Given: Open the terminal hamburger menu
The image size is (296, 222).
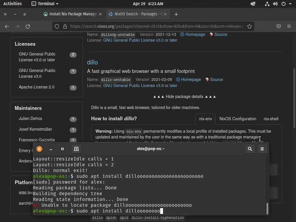Looking at the screenshot, I should point(262,149).
